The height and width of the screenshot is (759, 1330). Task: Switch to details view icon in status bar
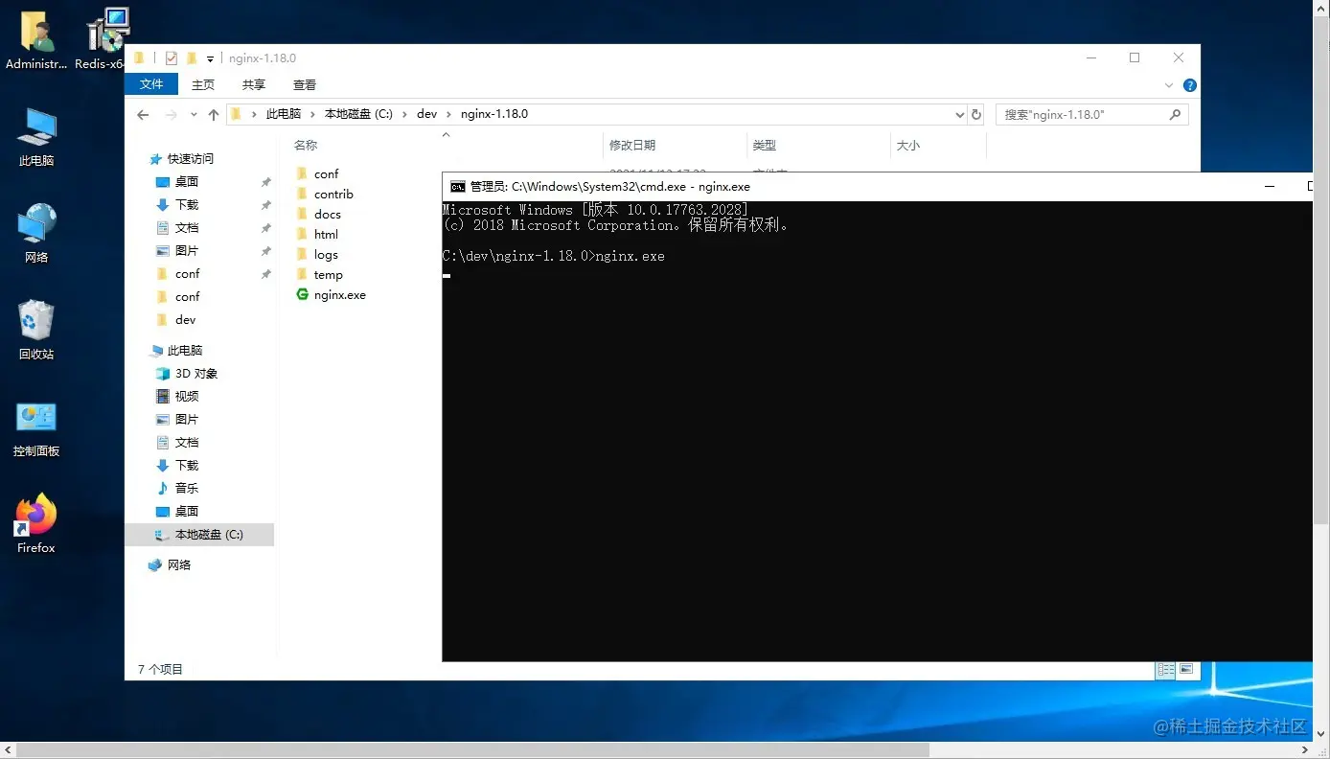tap(1166, 669)
